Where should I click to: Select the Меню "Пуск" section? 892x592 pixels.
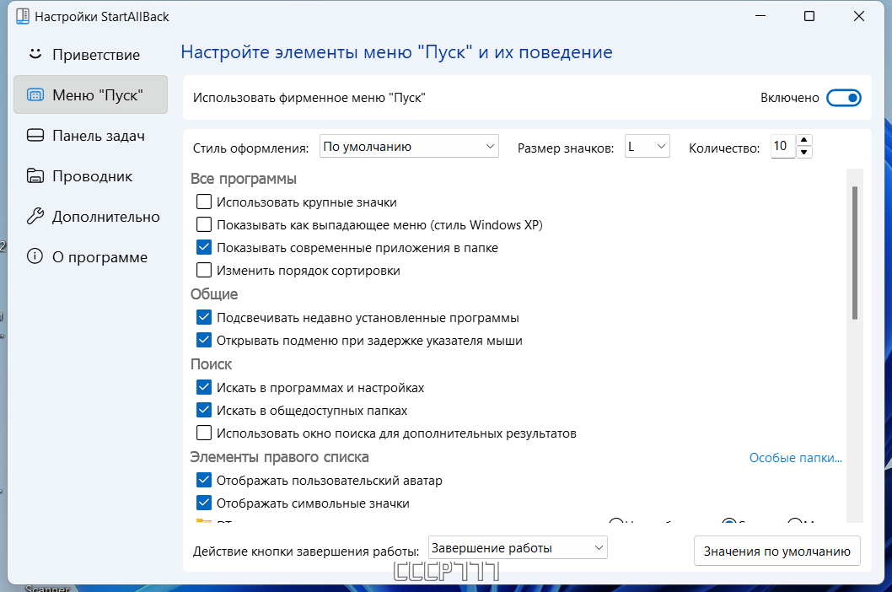(91, 95)
